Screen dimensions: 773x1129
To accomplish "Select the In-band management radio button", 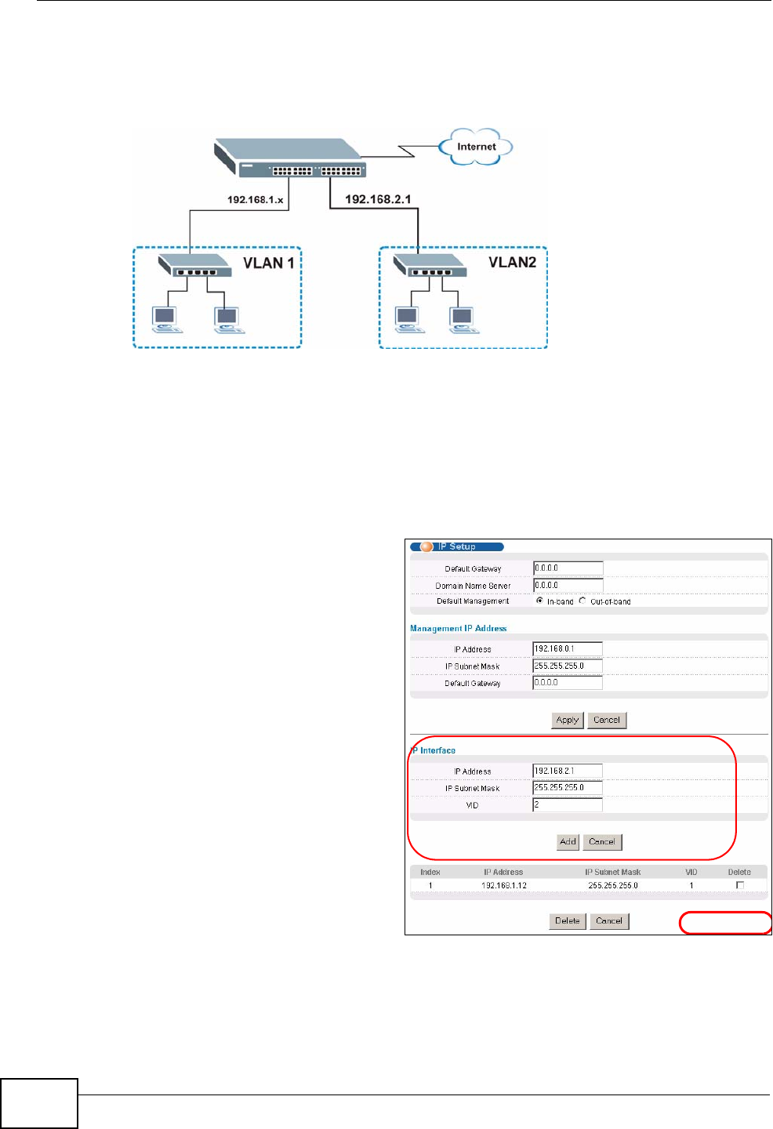I will click(x=539, y=601).
